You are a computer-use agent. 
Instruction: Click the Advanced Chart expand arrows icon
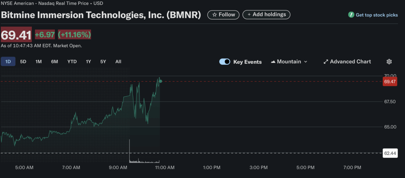[x=326, y=62]
